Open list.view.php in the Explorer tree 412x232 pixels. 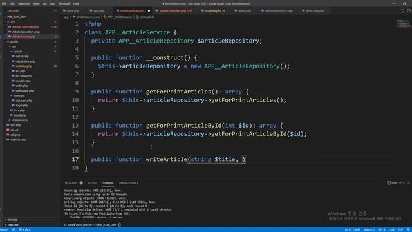pos(23,76)
